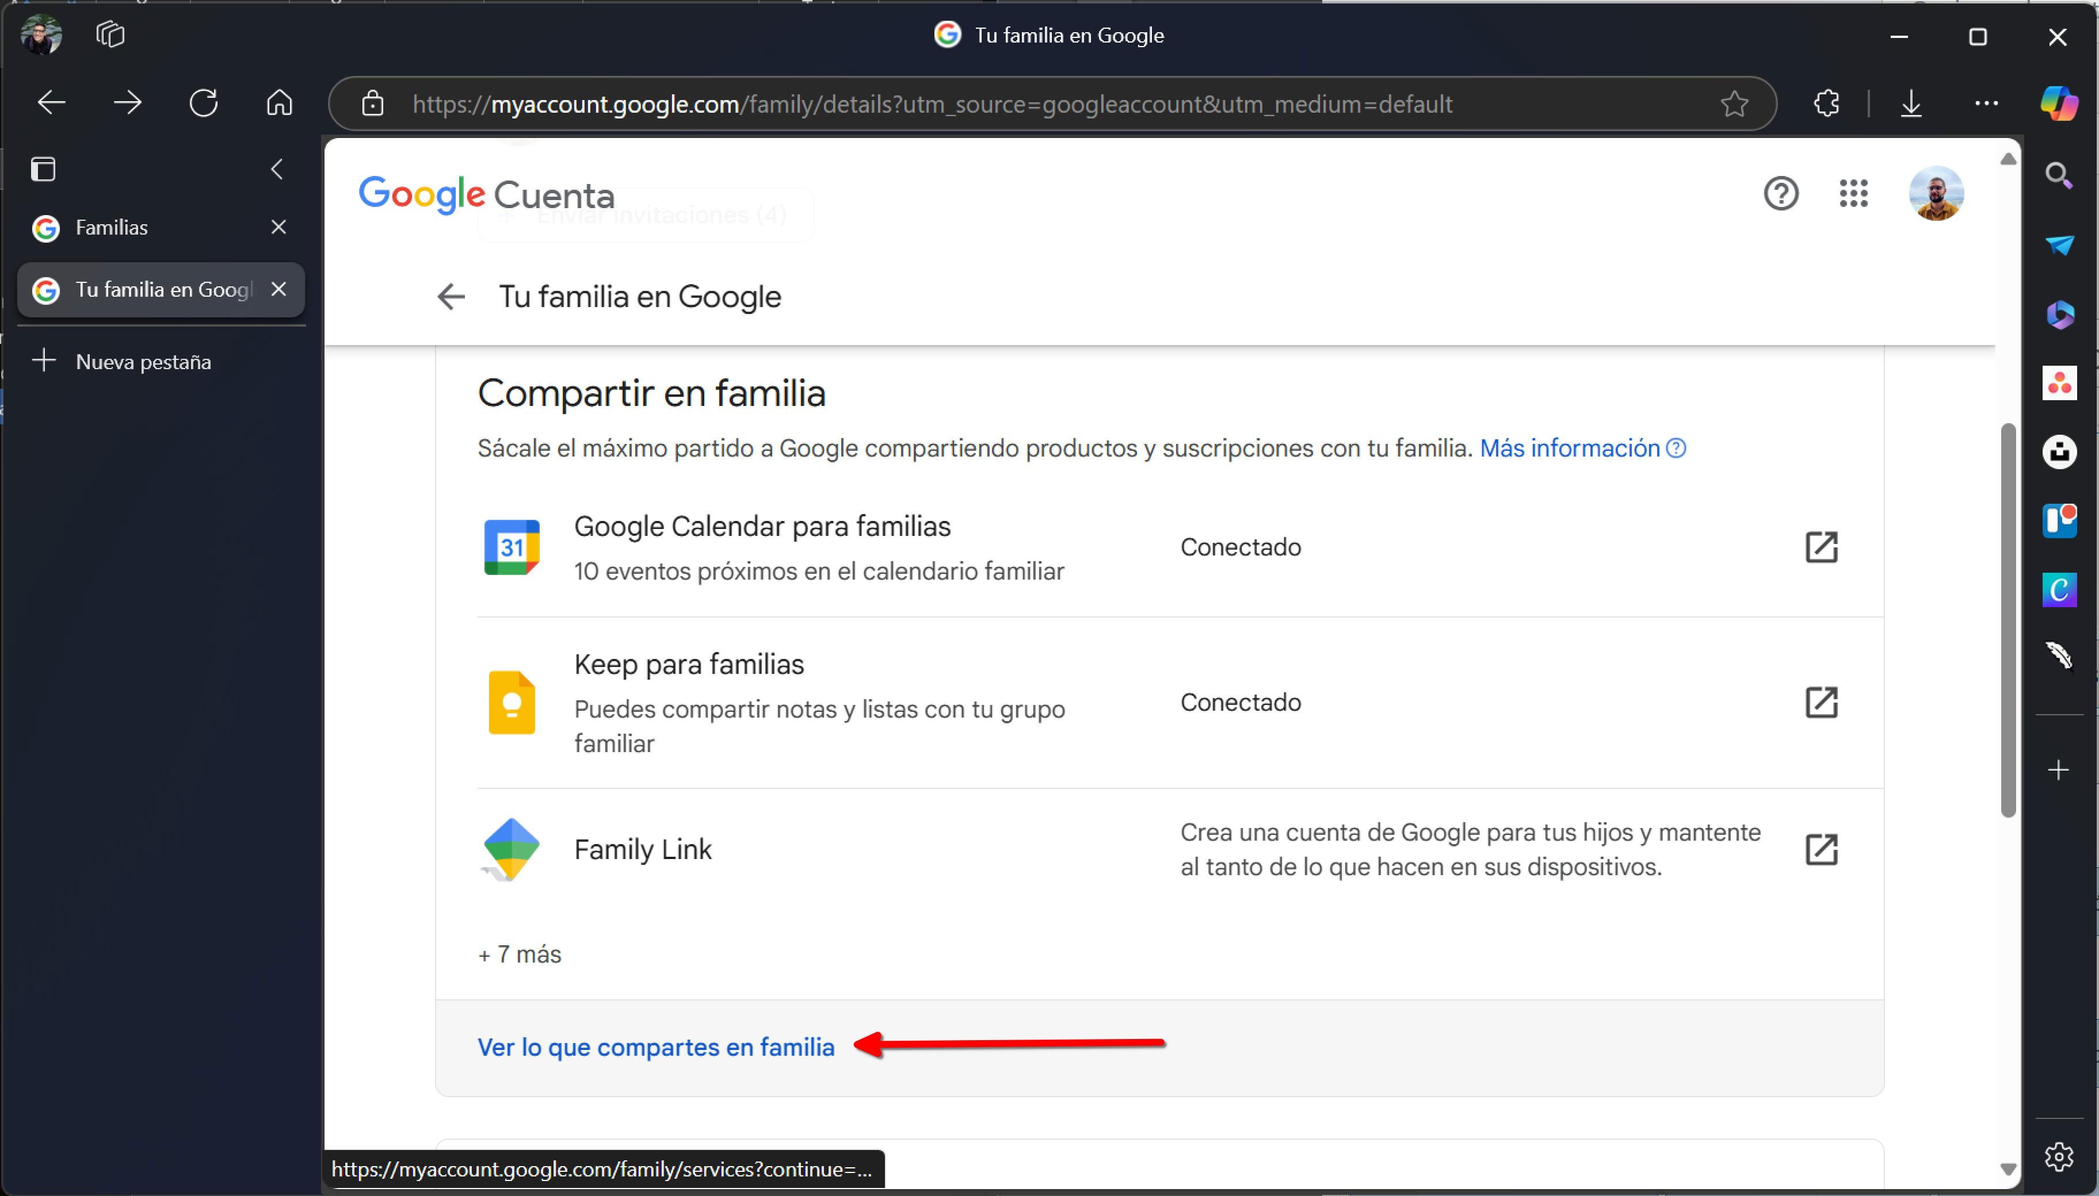
Task: Open Ver lo que compartes en familia
Action: click(656, 1047)
